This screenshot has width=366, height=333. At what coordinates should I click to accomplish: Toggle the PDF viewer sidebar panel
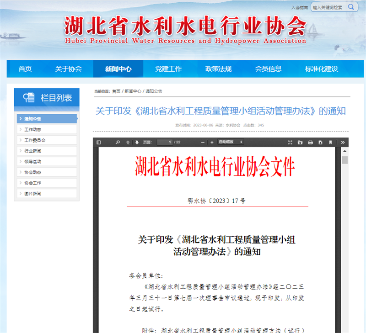pos(98,142)
